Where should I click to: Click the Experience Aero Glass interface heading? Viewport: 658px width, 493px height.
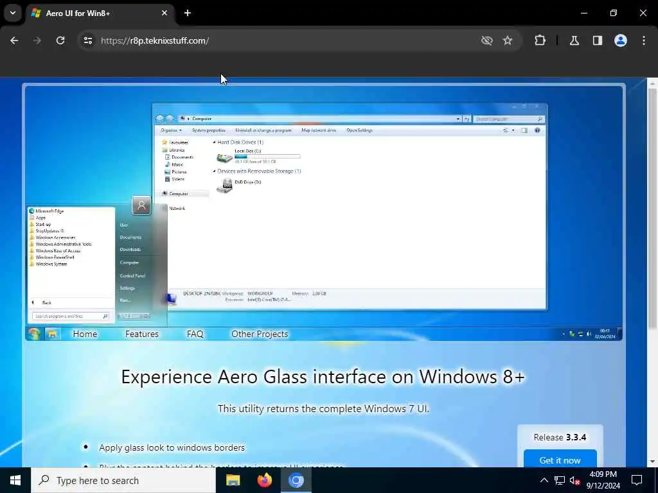click(x=323, y=376)
